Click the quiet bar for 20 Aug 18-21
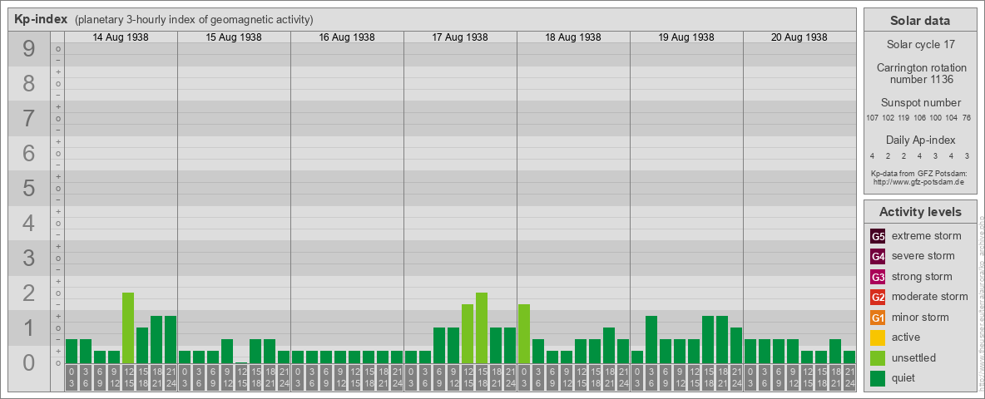The width and height of the screenshot is (985, 399). coord(835,352)
